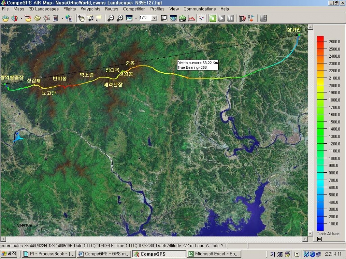Screen dimensions: 346x259
Task: Toggle the stop animation green button
Action: pyautogui.click(x=212, y=18)
